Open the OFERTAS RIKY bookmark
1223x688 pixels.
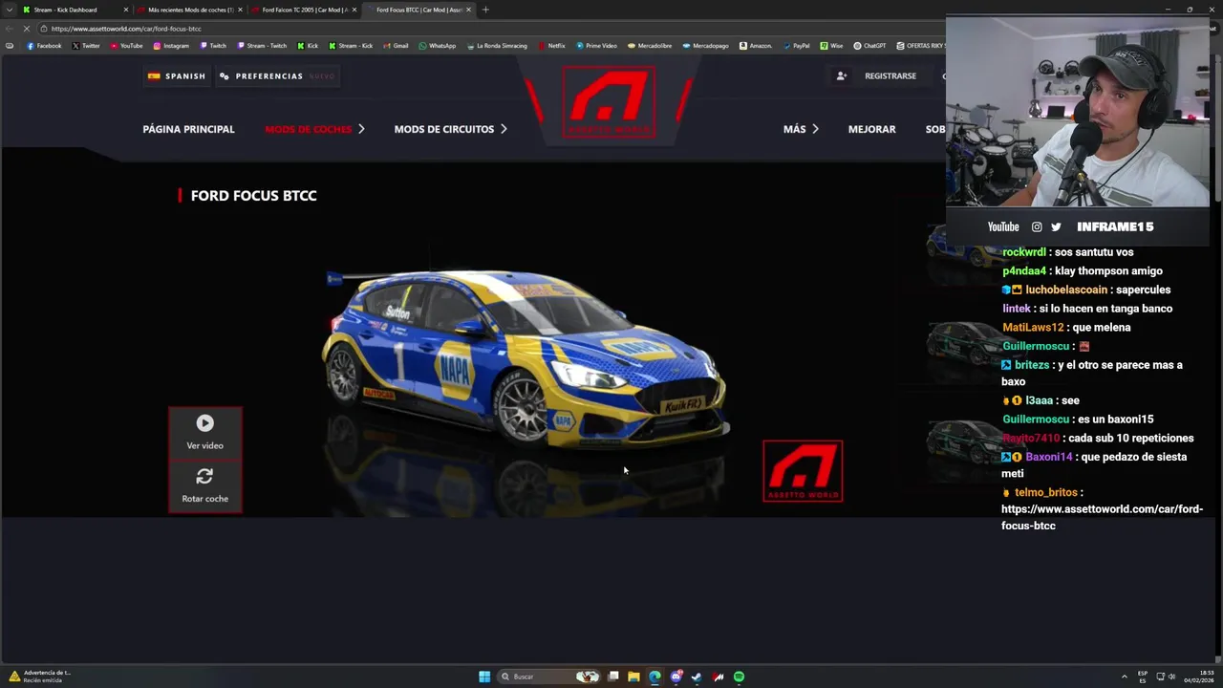click(x=921, y=45)
